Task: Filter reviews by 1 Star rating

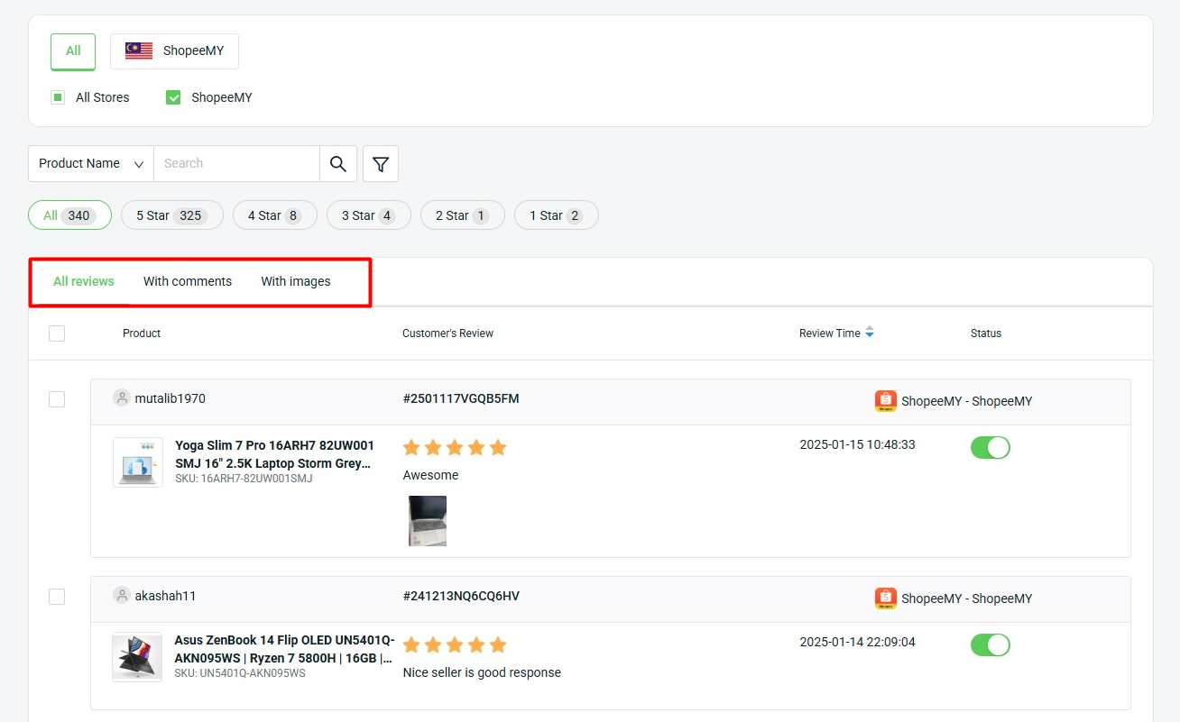Action: [556, 215]
